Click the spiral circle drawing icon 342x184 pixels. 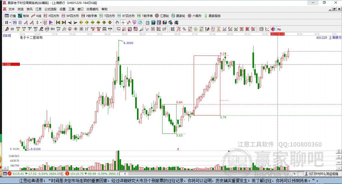[x=70, y=29]
